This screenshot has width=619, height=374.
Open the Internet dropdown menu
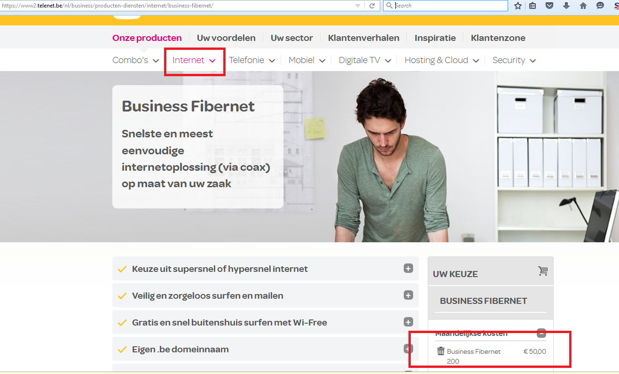tap(194, 60)
